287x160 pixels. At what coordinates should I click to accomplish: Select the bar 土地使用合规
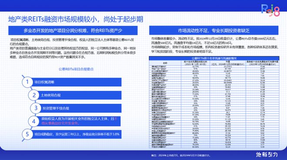[80, 95]
